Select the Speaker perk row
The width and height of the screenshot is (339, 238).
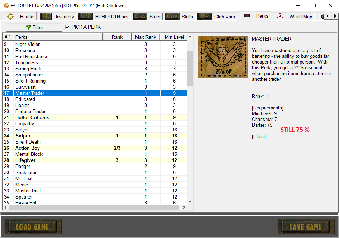(x=95, y=197)
